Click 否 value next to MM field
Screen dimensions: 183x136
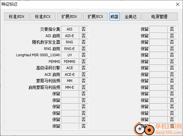(x=84, y=81)
